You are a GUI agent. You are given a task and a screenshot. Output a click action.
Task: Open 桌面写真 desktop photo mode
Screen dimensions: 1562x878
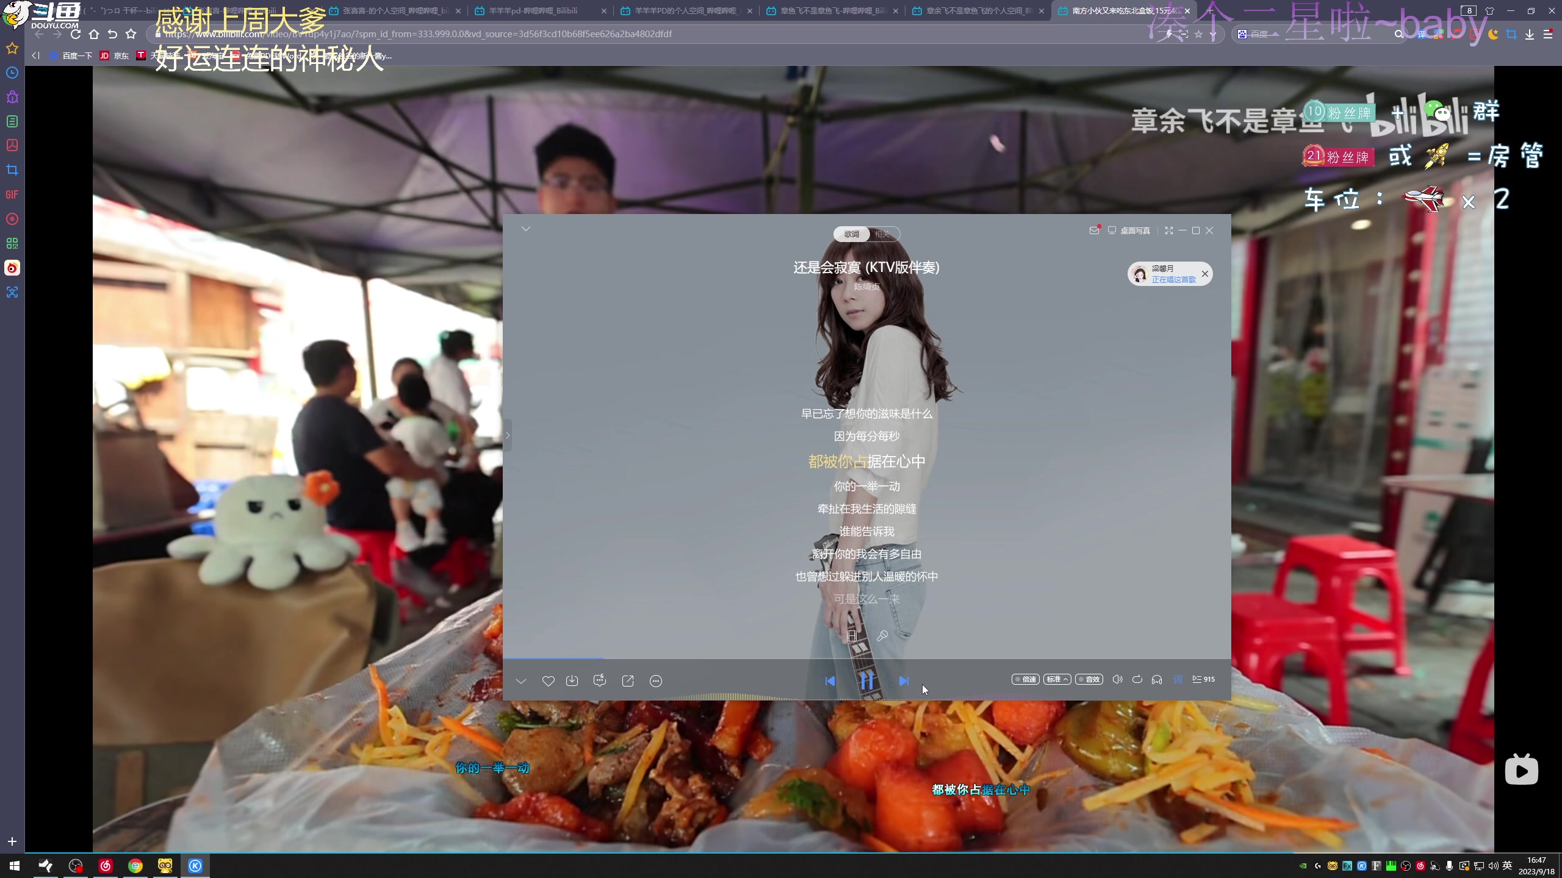tap(1129, 230)
